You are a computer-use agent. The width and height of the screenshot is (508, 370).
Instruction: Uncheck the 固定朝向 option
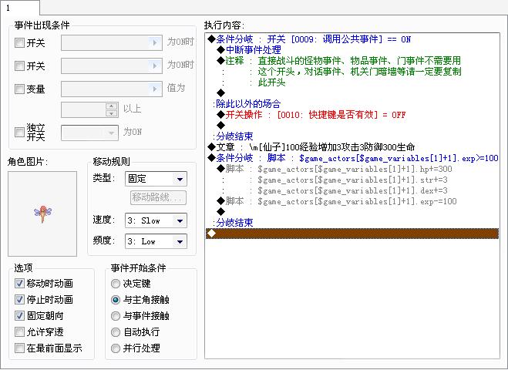pos(19,315)
